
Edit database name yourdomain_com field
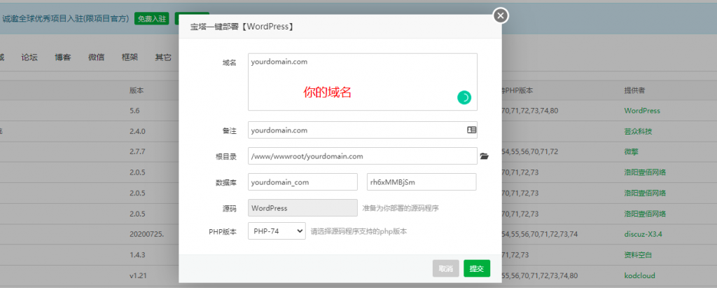(302, 181)
